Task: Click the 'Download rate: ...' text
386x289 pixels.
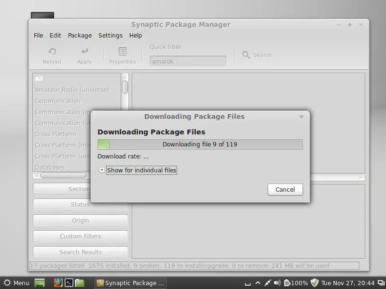Action: click(123, 157)
